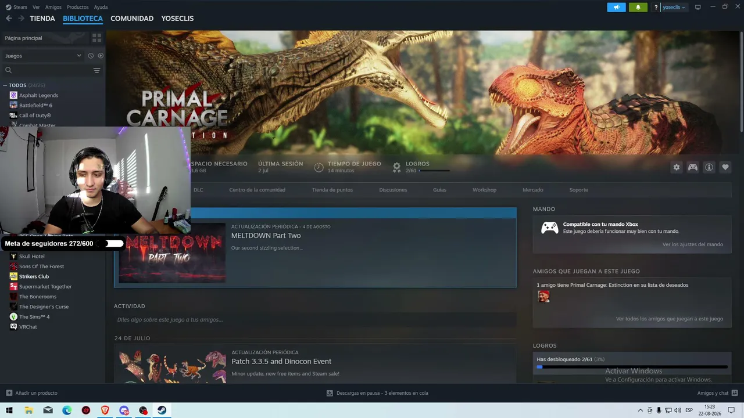Click the Sons Of The Forest icon

coord(13,266)
